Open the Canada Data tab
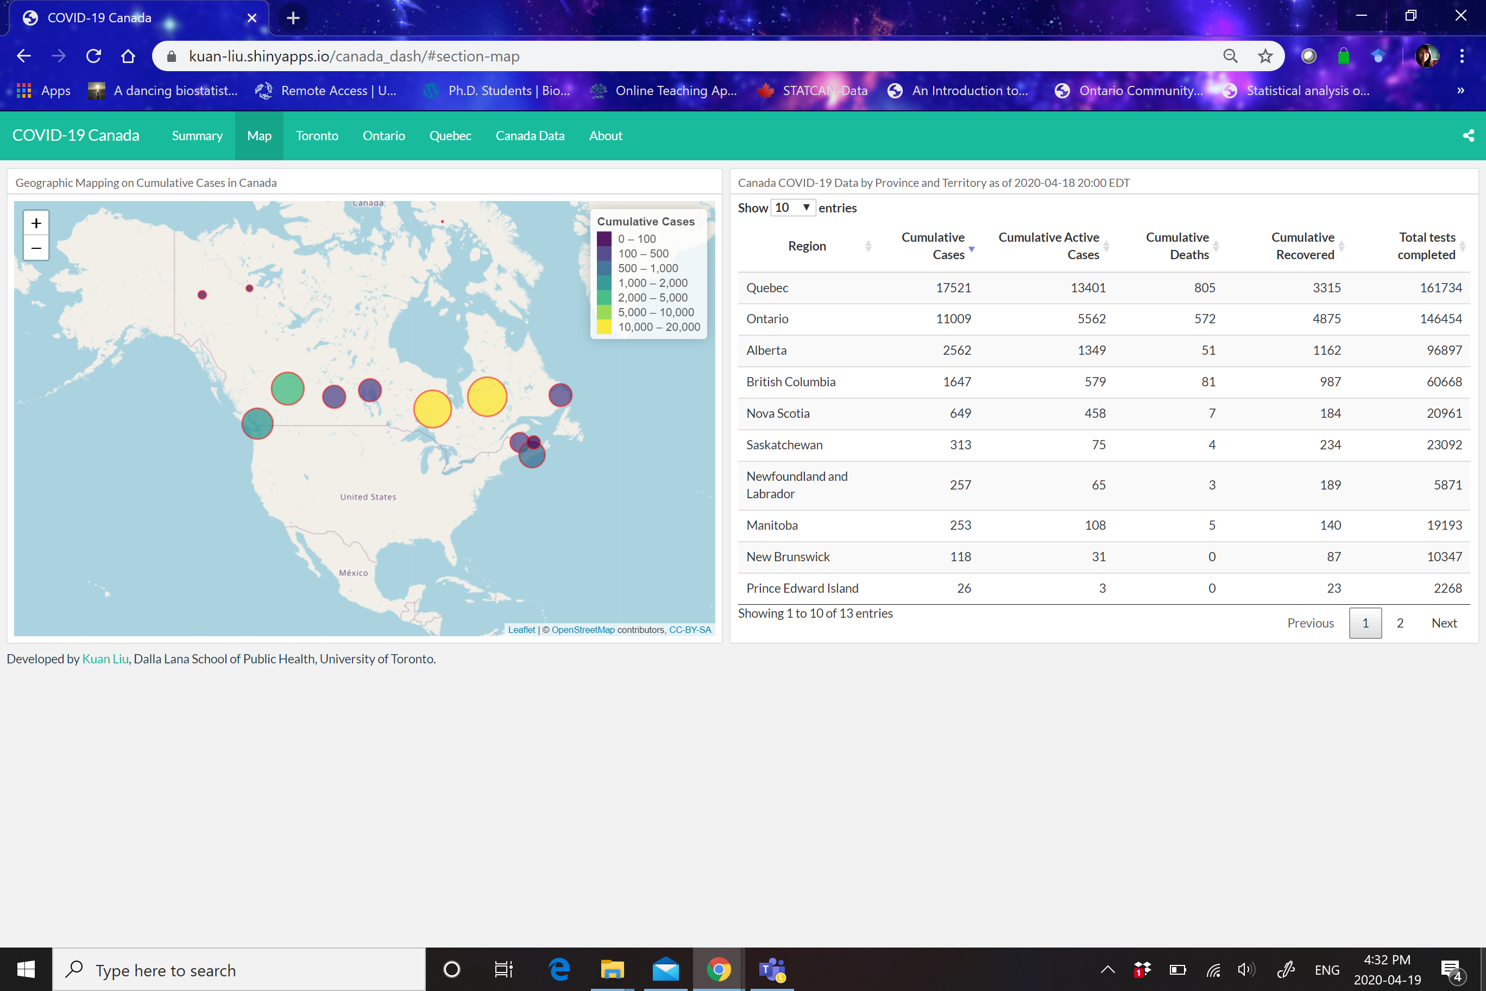The height and width of the screenshot is (991, 1486). click(x=530, y=136)
